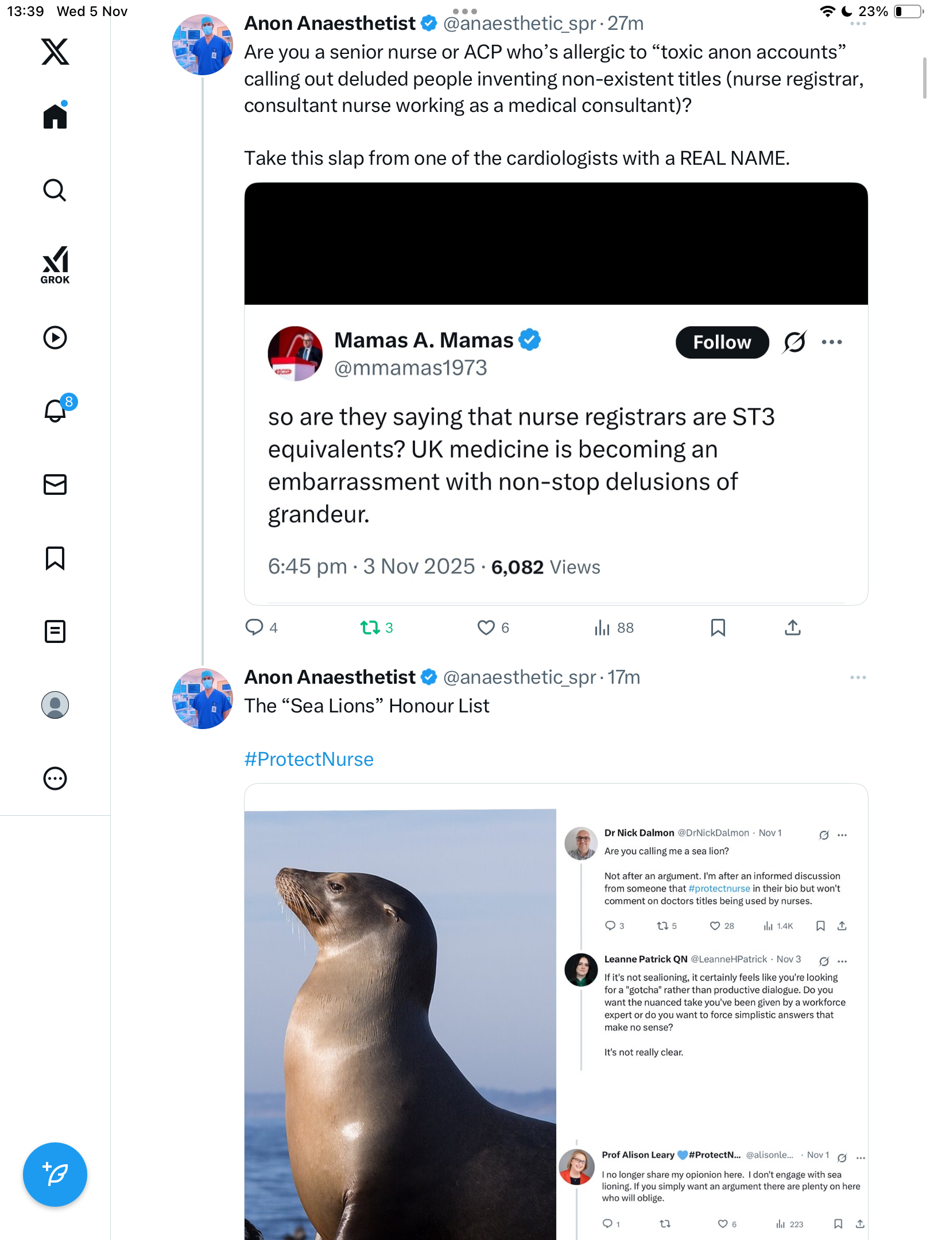
Task: Tap the blue compose post button
Action: coord(55,1175)
